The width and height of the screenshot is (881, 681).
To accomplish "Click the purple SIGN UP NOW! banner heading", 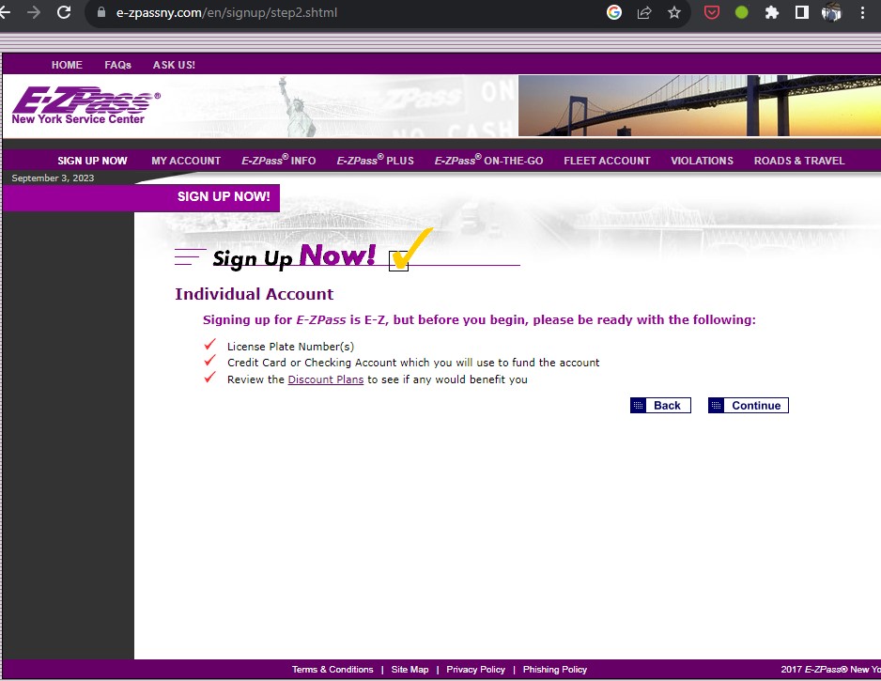I will (x=224, y=196).
